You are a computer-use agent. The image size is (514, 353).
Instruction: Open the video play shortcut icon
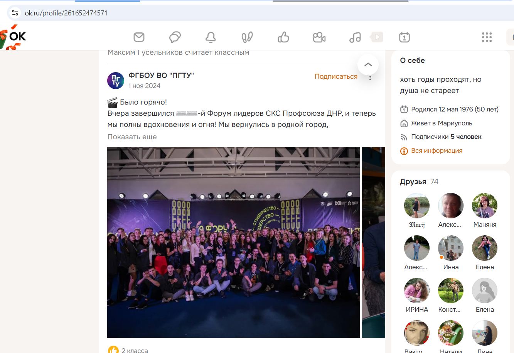(x=377, y=37)
